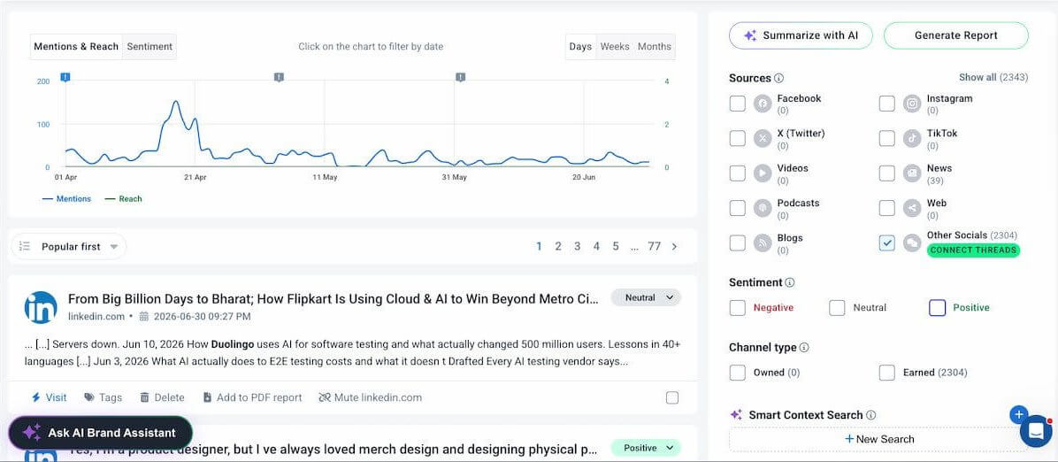Click the Videos source icon

pos(763,173)
